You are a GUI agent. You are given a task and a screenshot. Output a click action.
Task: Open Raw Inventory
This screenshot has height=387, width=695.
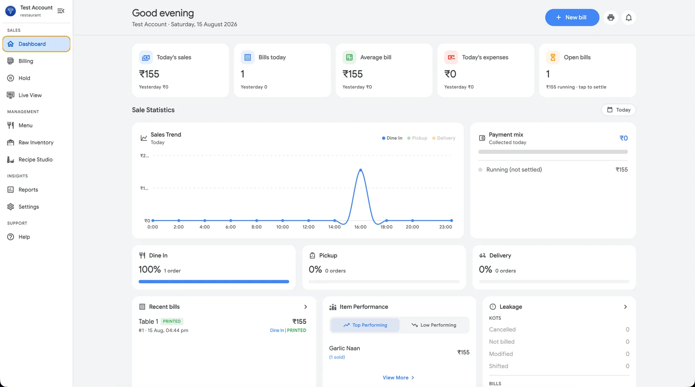[36, 142]
